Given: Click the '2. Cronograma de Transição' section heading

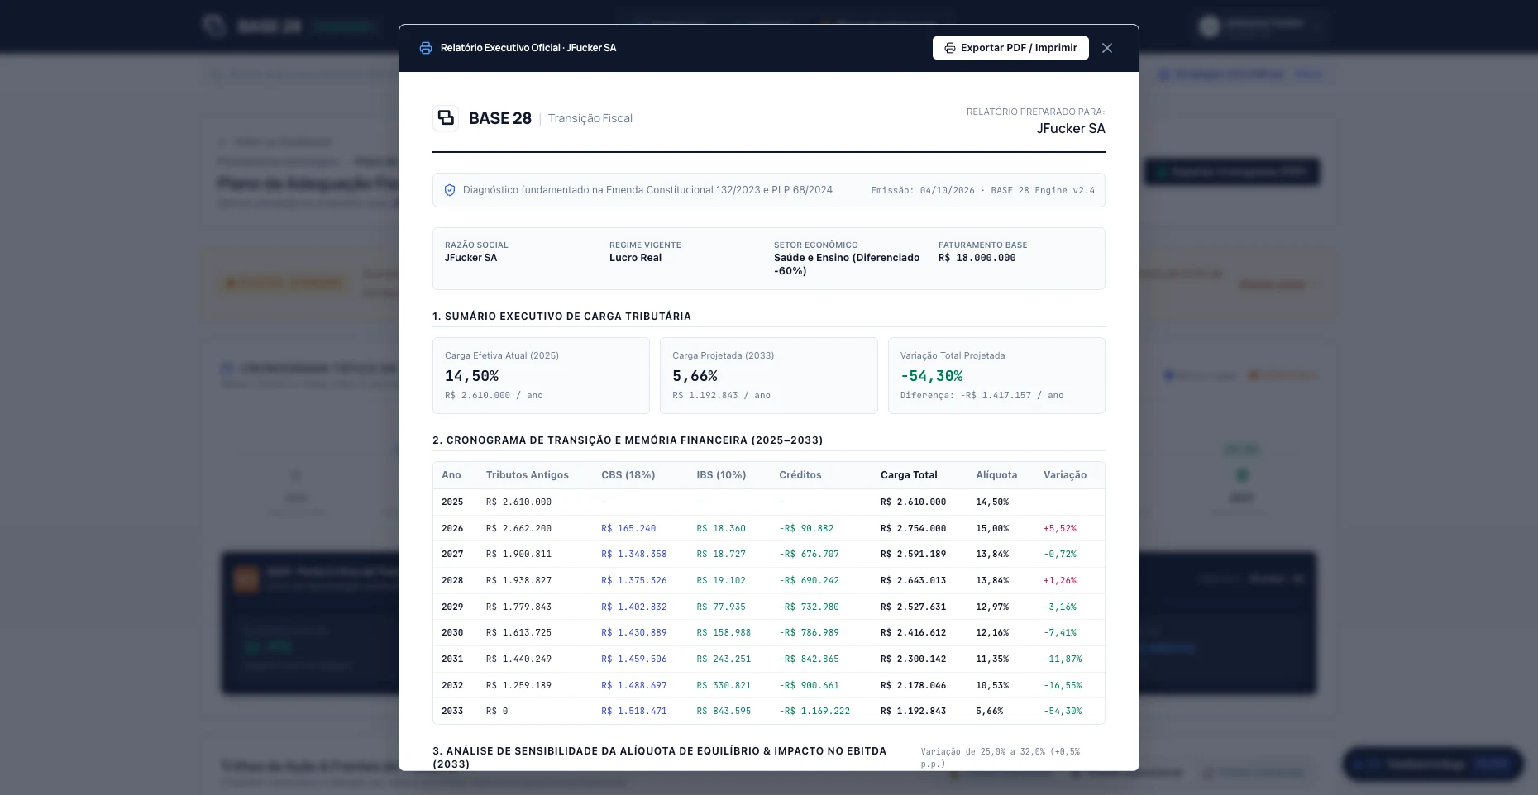Looking at the screenshot, I should pyautogui.click(x=628, y=440).
